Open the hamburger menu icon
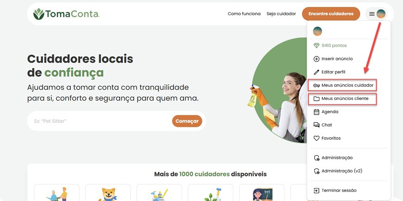 372,14
